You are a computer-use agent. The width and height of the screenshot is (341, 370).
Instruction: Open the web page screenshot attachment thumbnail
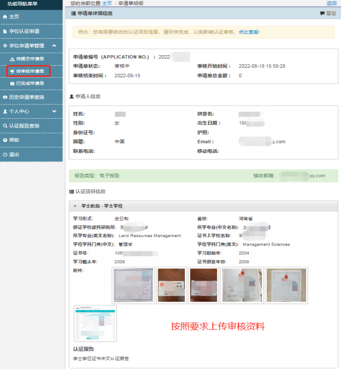95,323
